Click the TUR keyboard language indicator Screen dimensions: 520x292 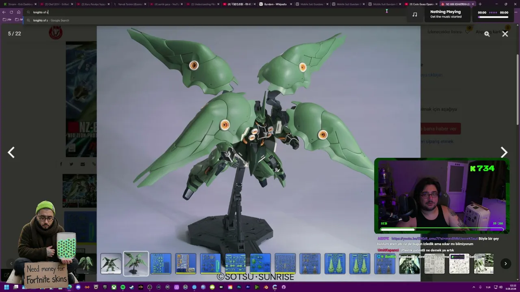[488, 287]
